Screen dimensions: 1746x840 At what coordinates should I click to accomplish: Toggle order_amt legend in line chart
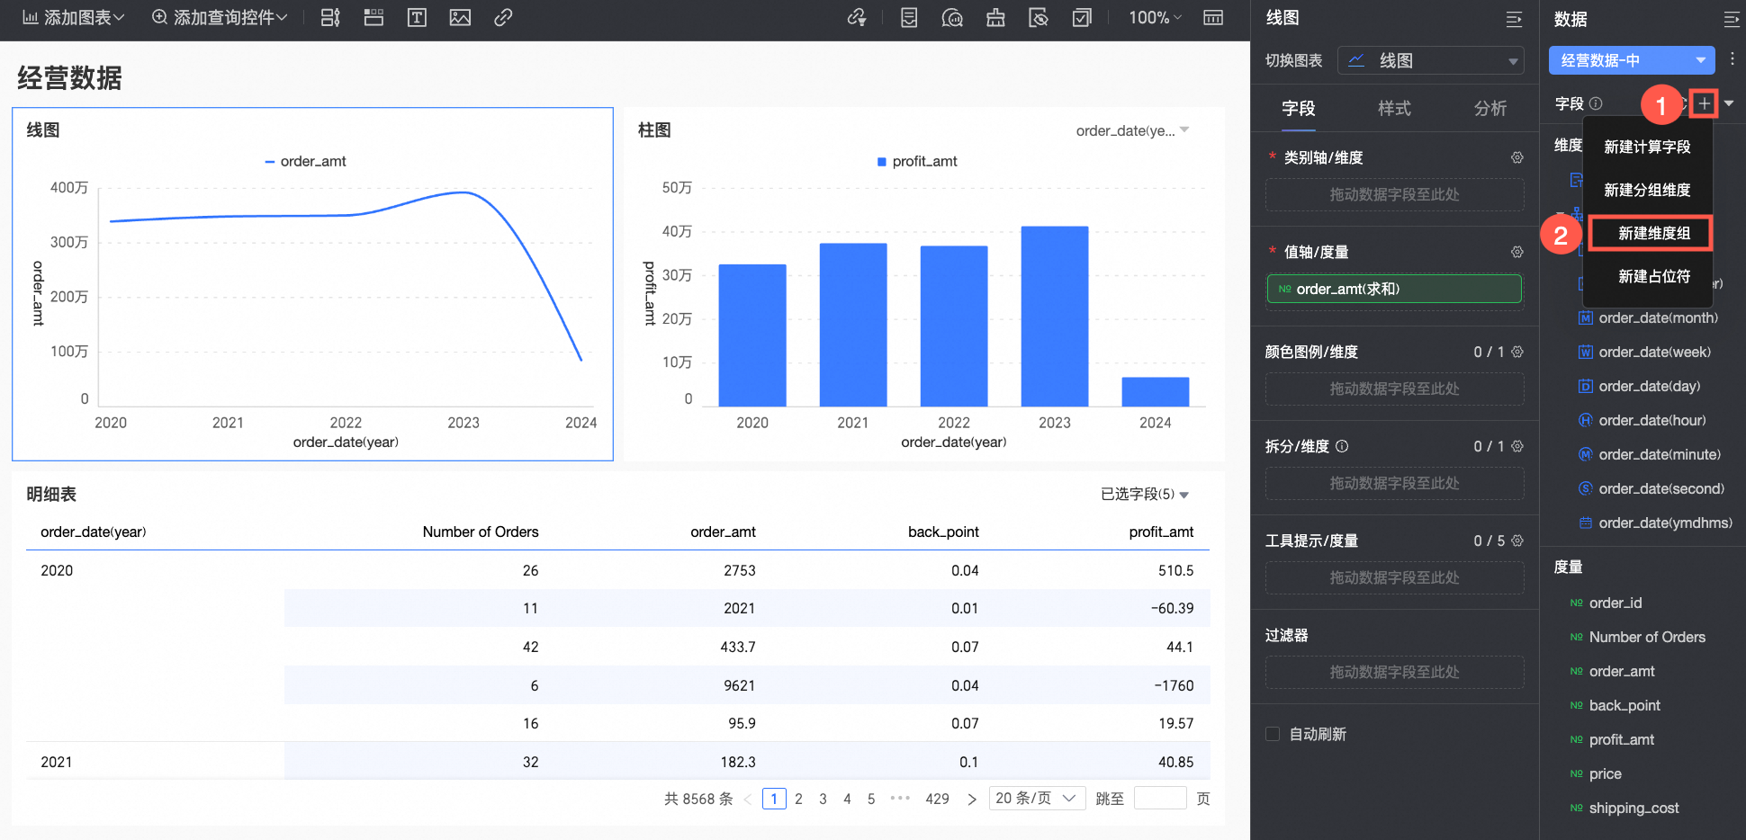coord(305,161)
